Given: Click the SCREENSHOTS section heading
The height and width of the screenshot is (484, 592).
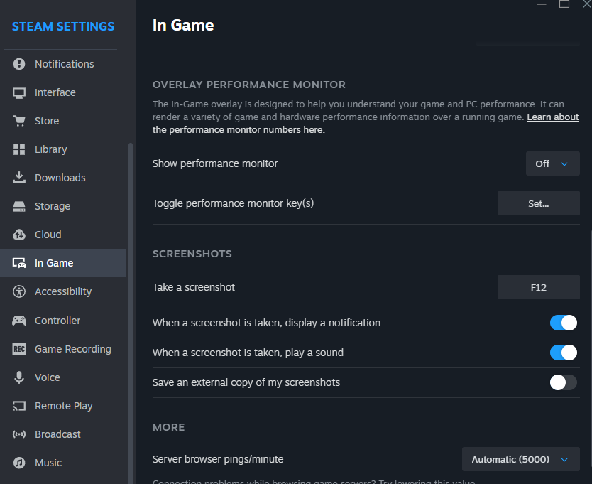Looking at the screenshot, I should [192, 254].
